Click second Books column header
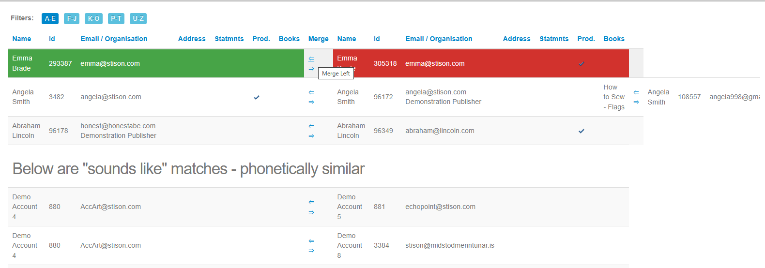Screen dimensions: 765x268 click(614, 39)
